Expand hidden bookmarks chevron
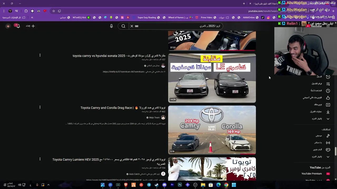Screen dimensions: 337x189 (32, 18)
